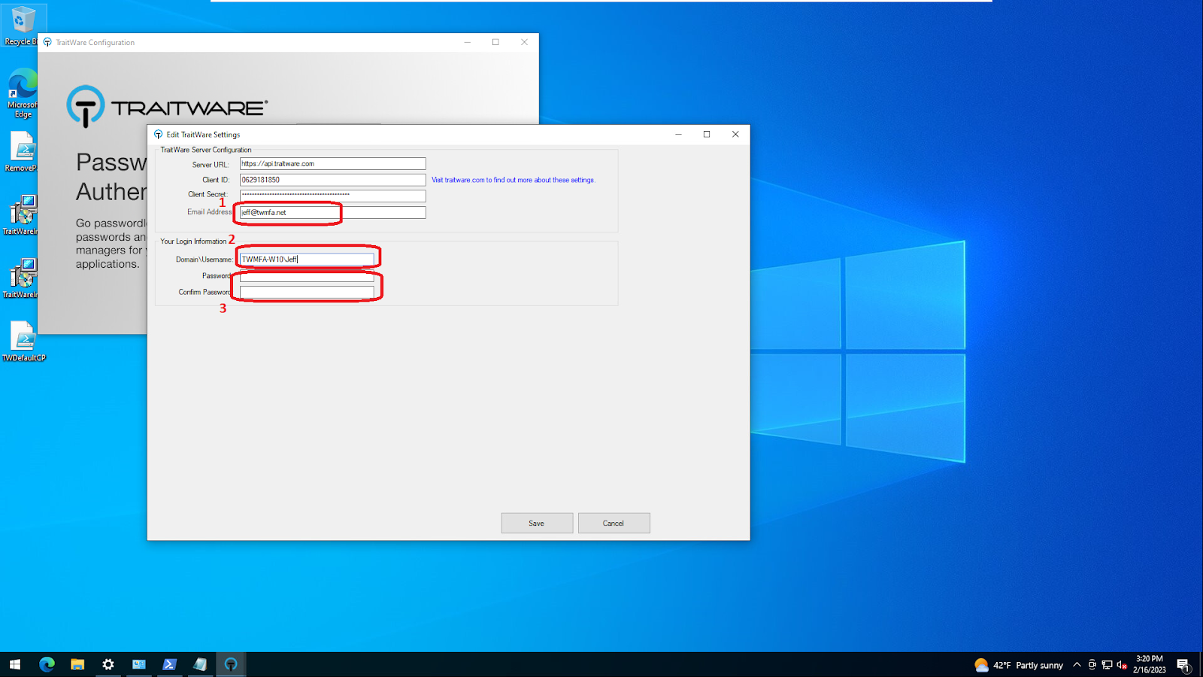
Task: Open the notification center
Action: (x=1183, y=665)
